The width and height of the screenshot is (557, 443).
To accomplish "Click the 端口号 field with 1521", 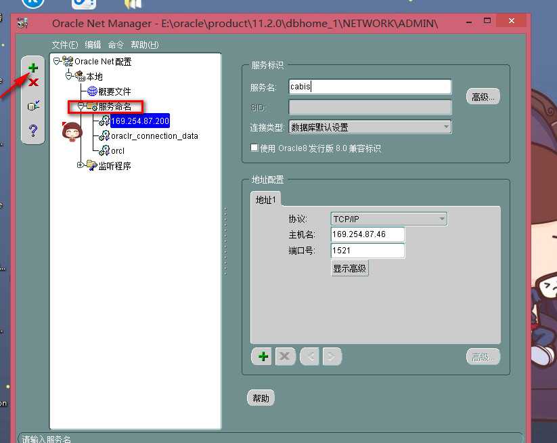I will click(x=367, y=251).
